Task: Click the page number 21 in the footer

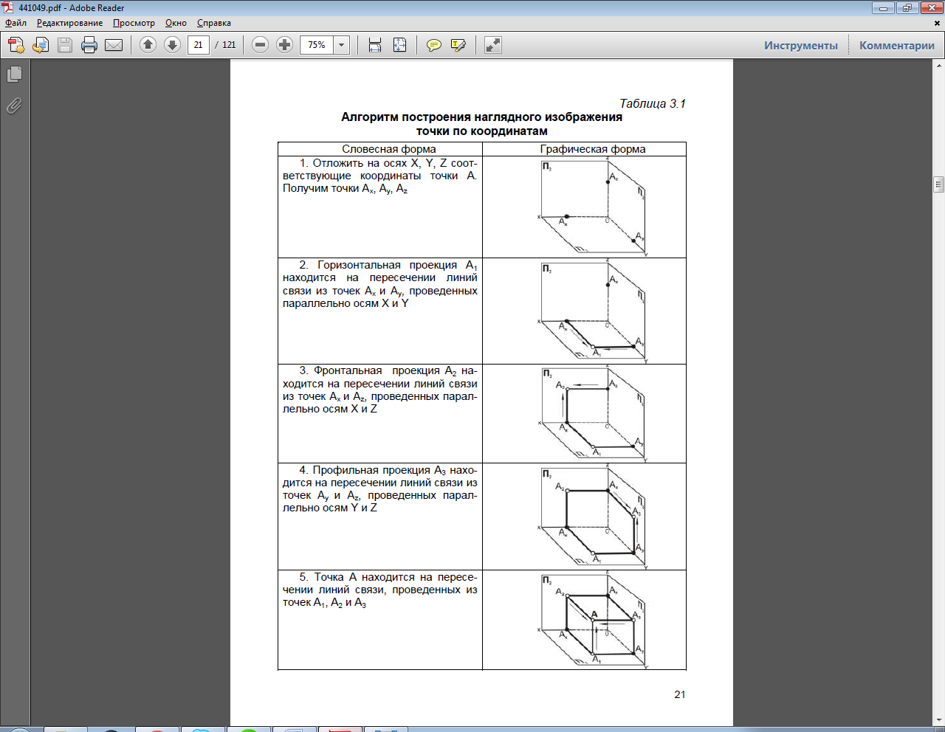Action: tap(680, 694)
